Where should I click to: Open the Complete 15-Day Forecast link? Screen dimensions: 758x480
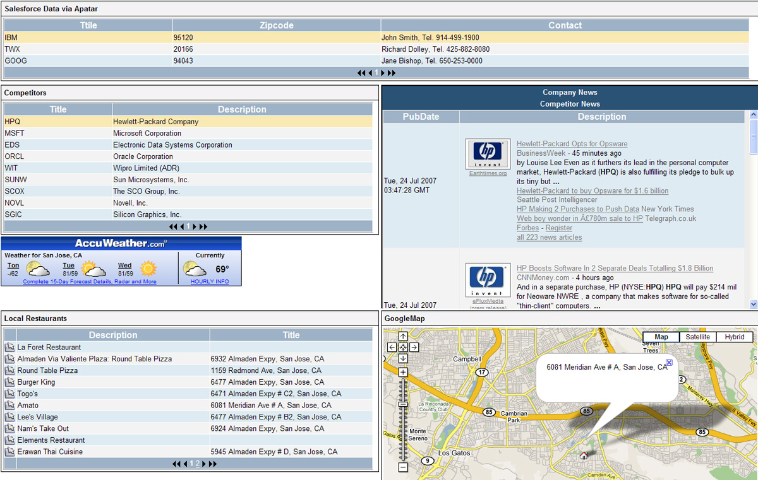click(x=90, y=282)
